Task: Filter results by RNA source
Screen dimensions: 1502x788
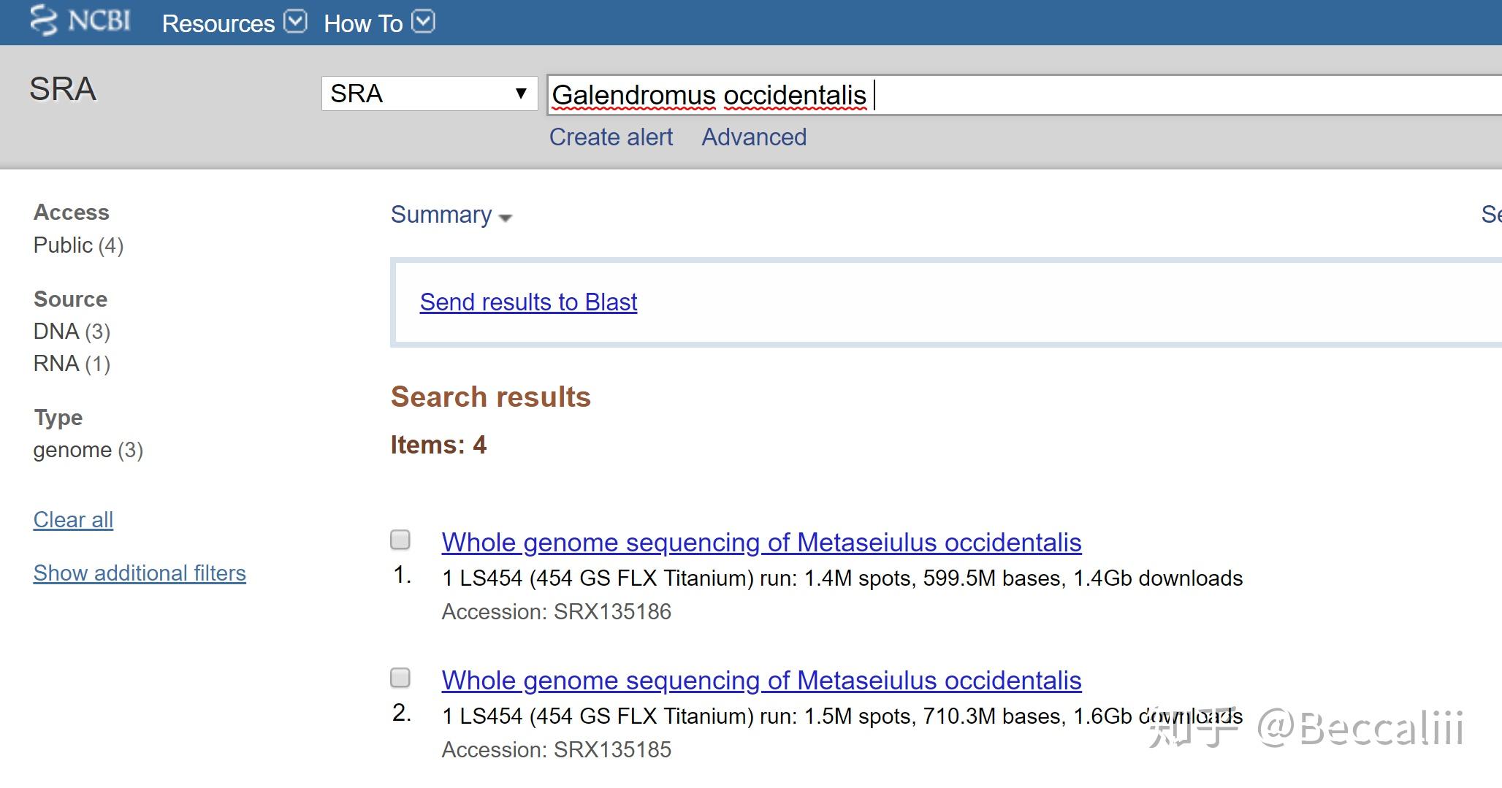Action: point(72,364)
